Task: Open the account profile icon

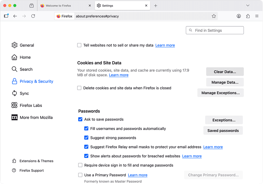Action: point(239,16)
